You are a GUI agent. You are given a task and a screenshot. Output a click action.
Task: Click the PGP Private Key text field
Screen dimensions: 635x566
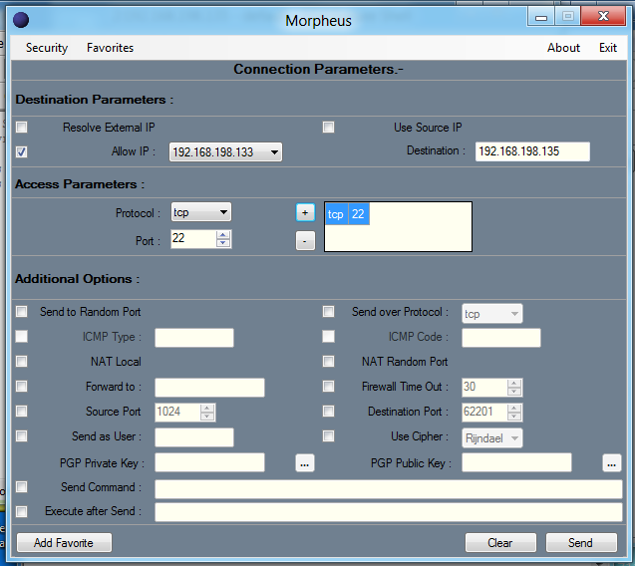click(209, 462)
